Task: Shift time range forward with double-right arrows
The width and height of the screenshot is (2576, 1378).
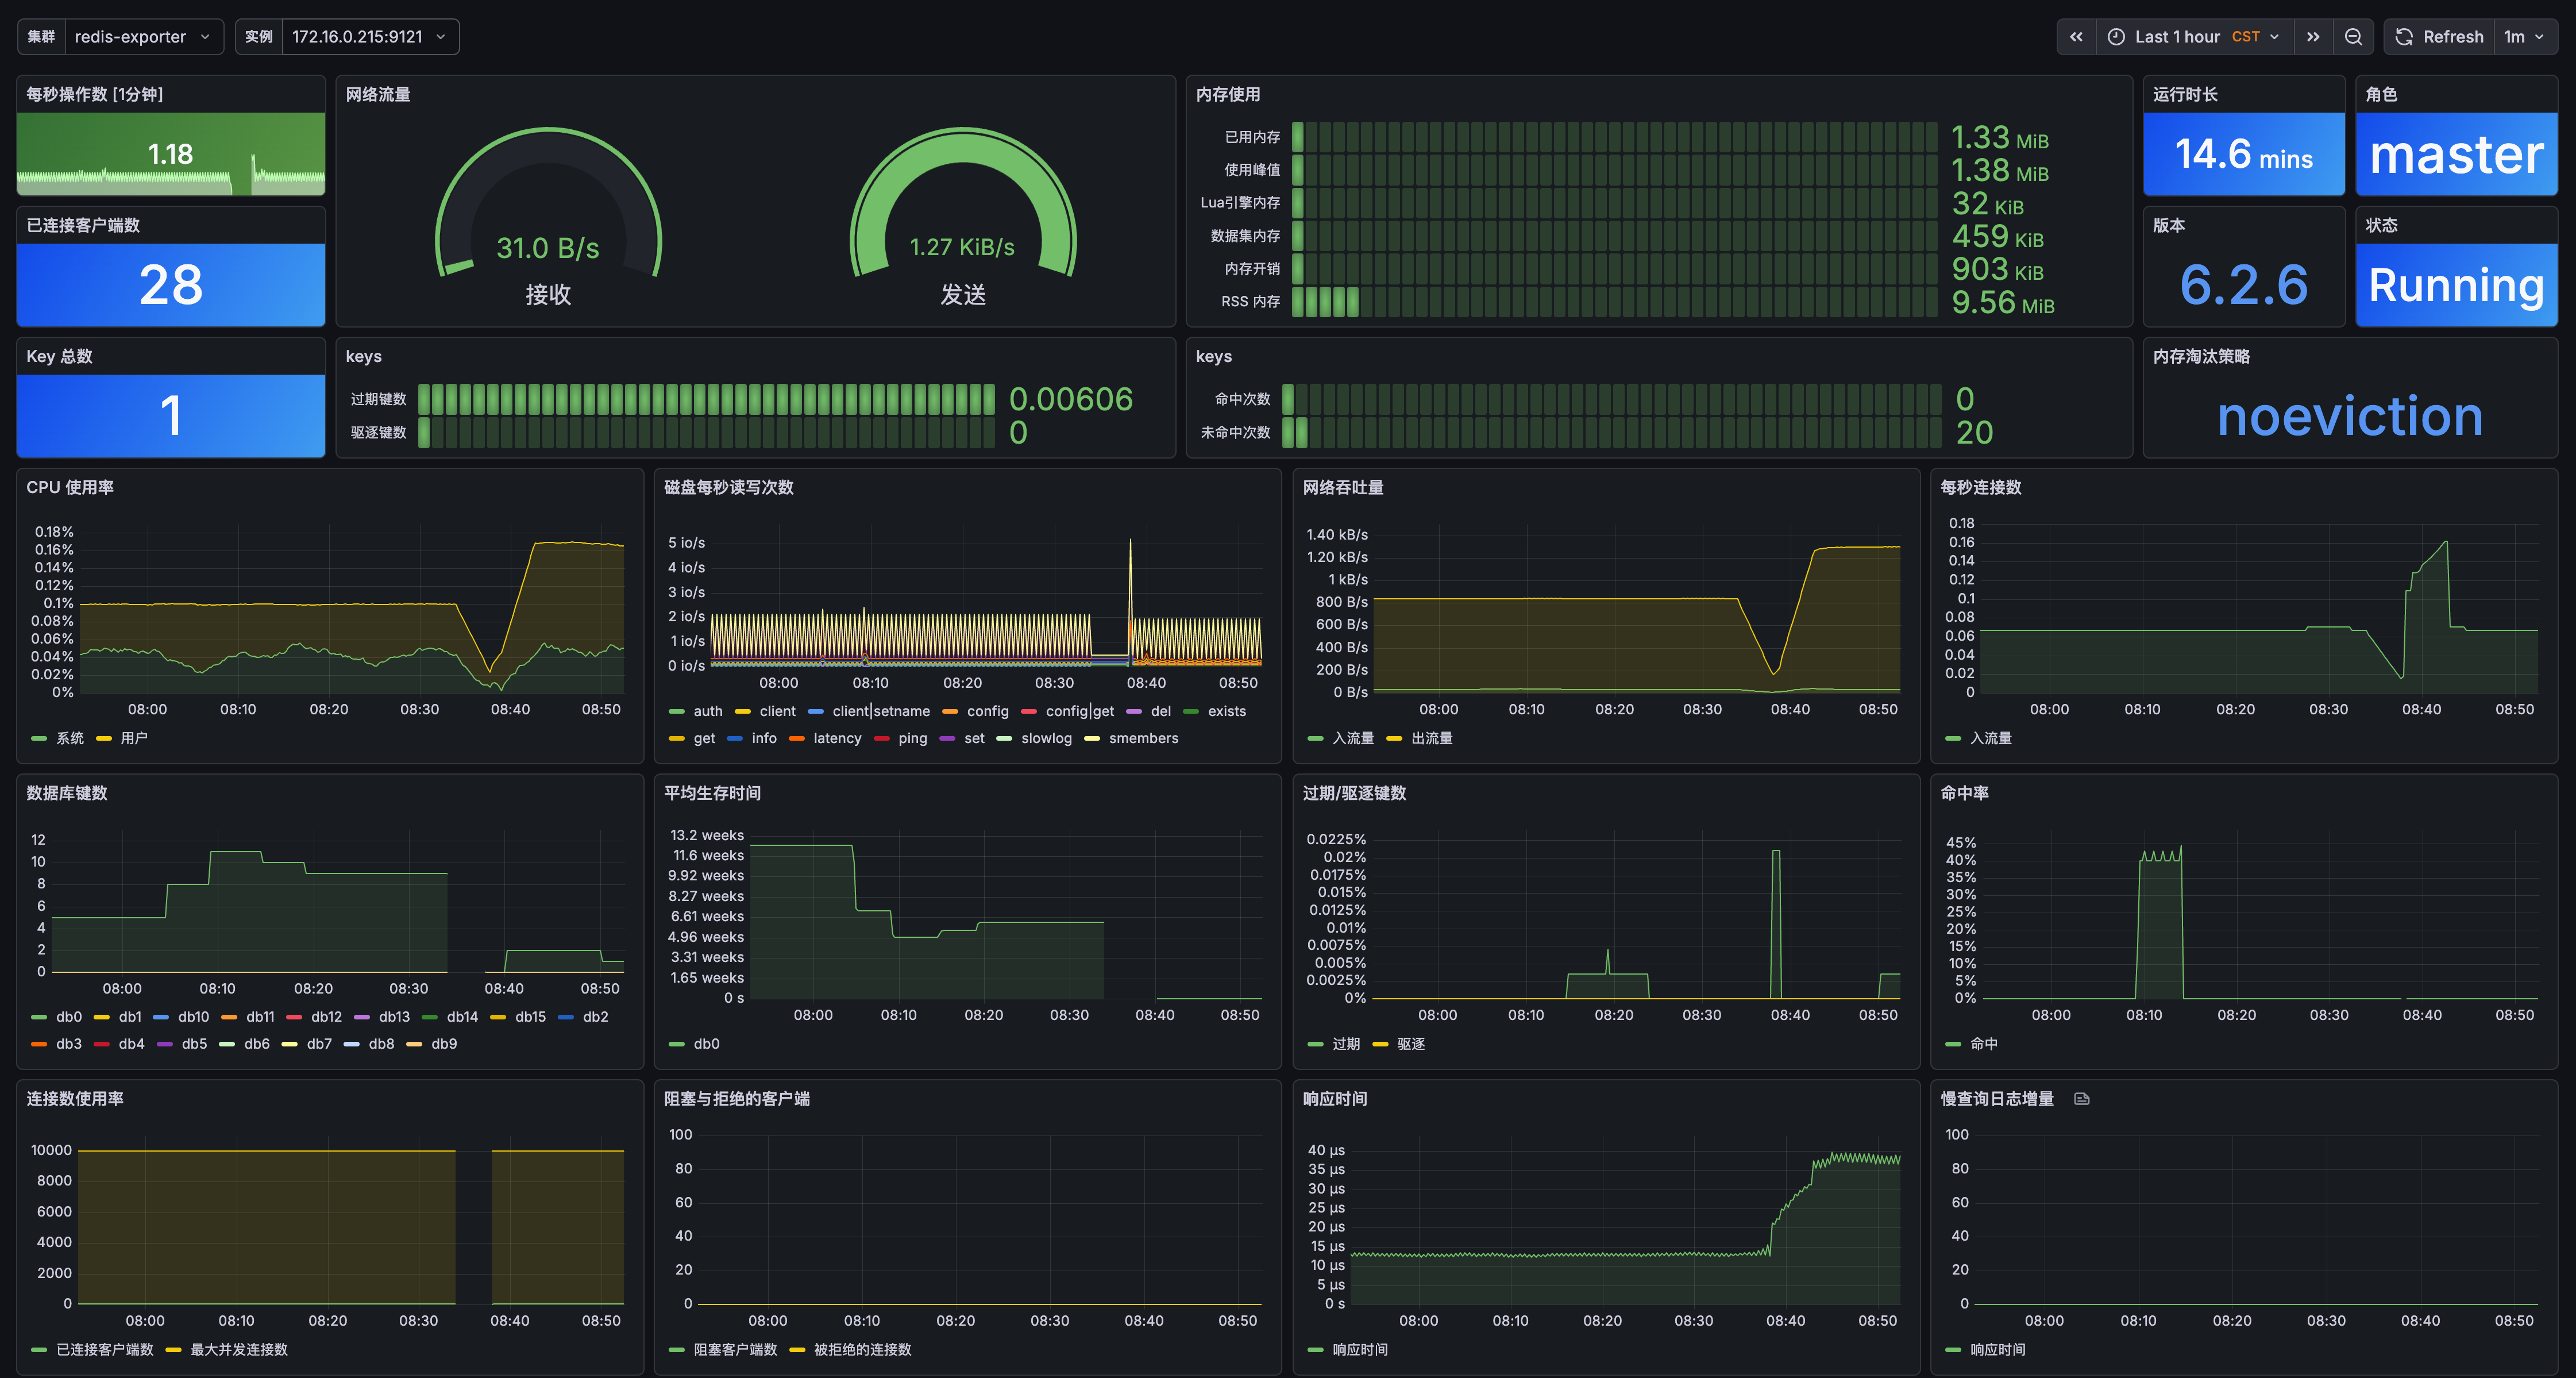Action: [x=2313, y=37]
